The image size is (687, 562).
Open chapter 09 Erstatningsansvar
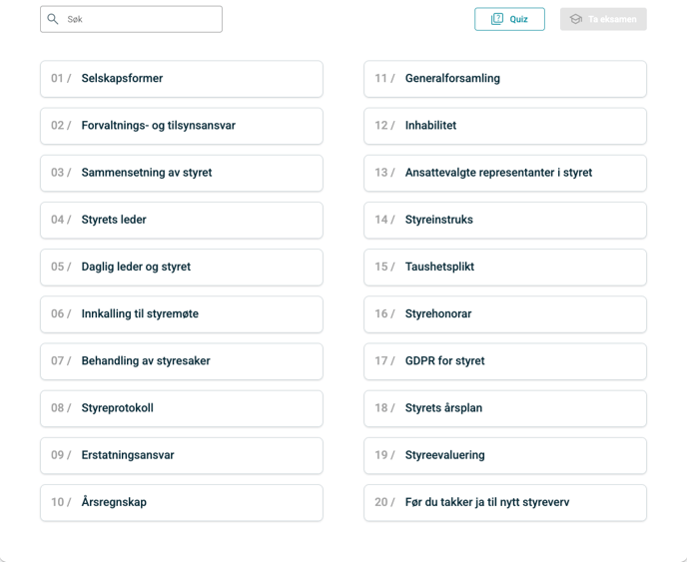(x=181, y=455)
